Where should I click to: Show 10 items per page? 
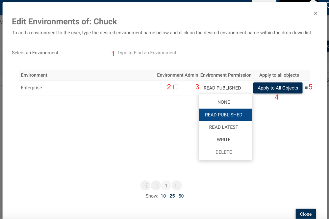tap(163, 196)
